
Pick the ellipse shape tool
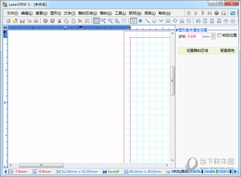[154, 21]
